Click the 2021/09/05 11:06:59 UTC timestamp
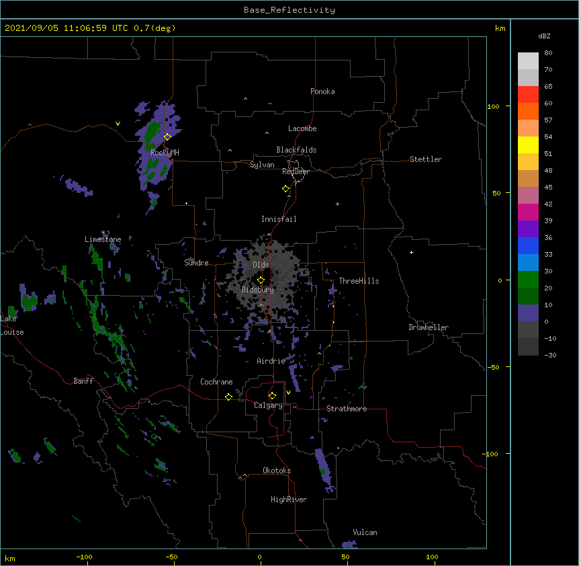 [x=66, y=28]
